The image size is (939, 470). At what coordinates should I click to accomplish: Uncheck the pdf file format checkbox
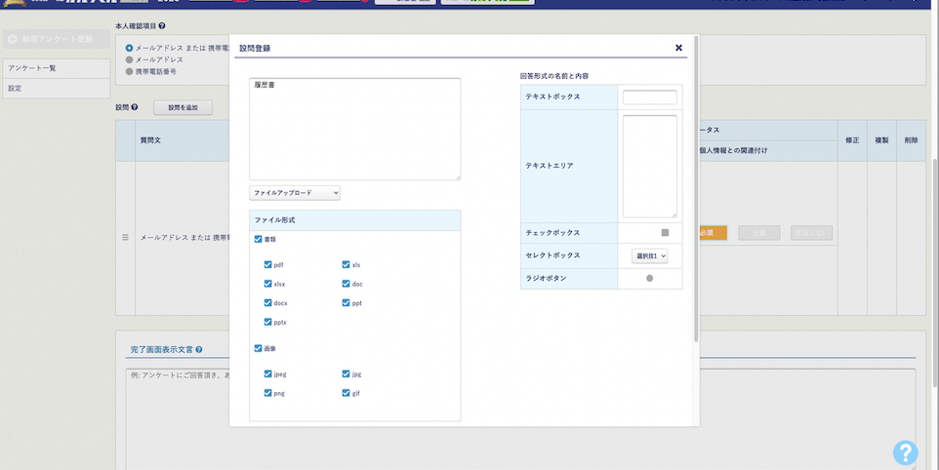point(267,264)
